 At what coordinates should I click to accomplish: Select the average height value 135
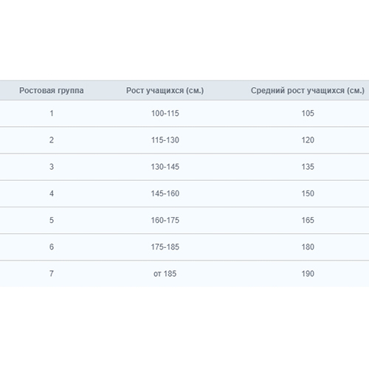(x=308, y=167)
